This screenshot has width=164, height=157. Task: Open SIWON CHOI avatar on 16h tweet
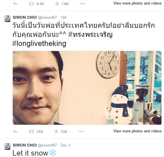pos(7,19)
